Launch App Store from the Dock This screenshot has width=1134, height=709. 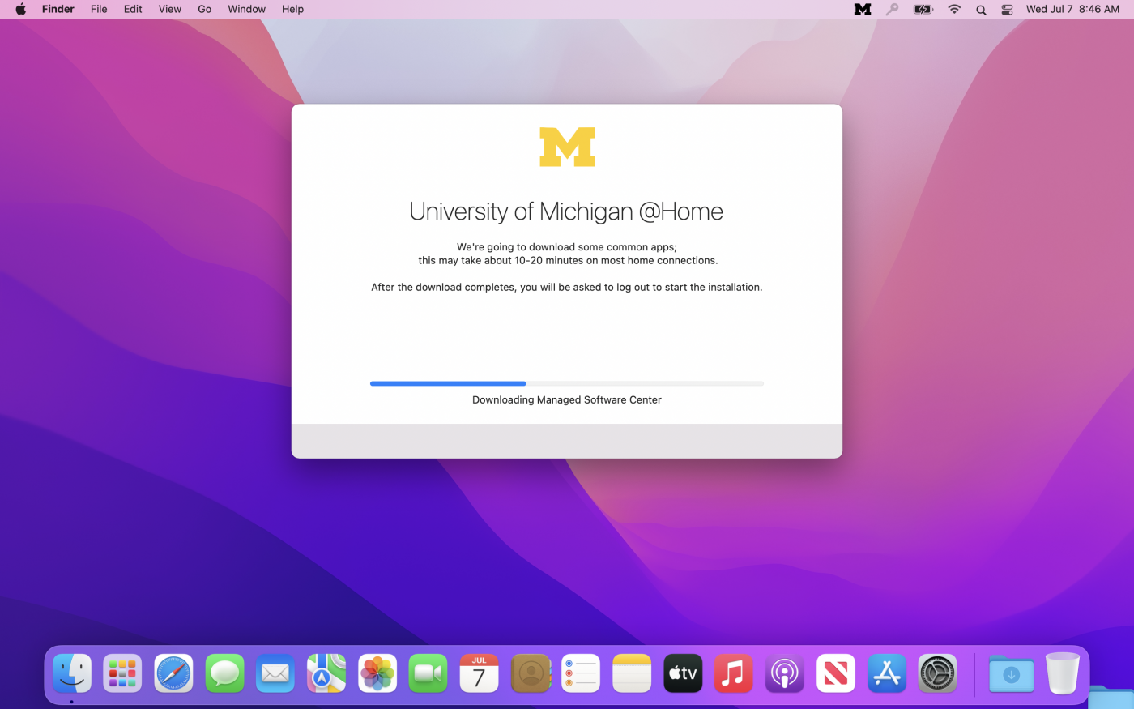(886, 673)
